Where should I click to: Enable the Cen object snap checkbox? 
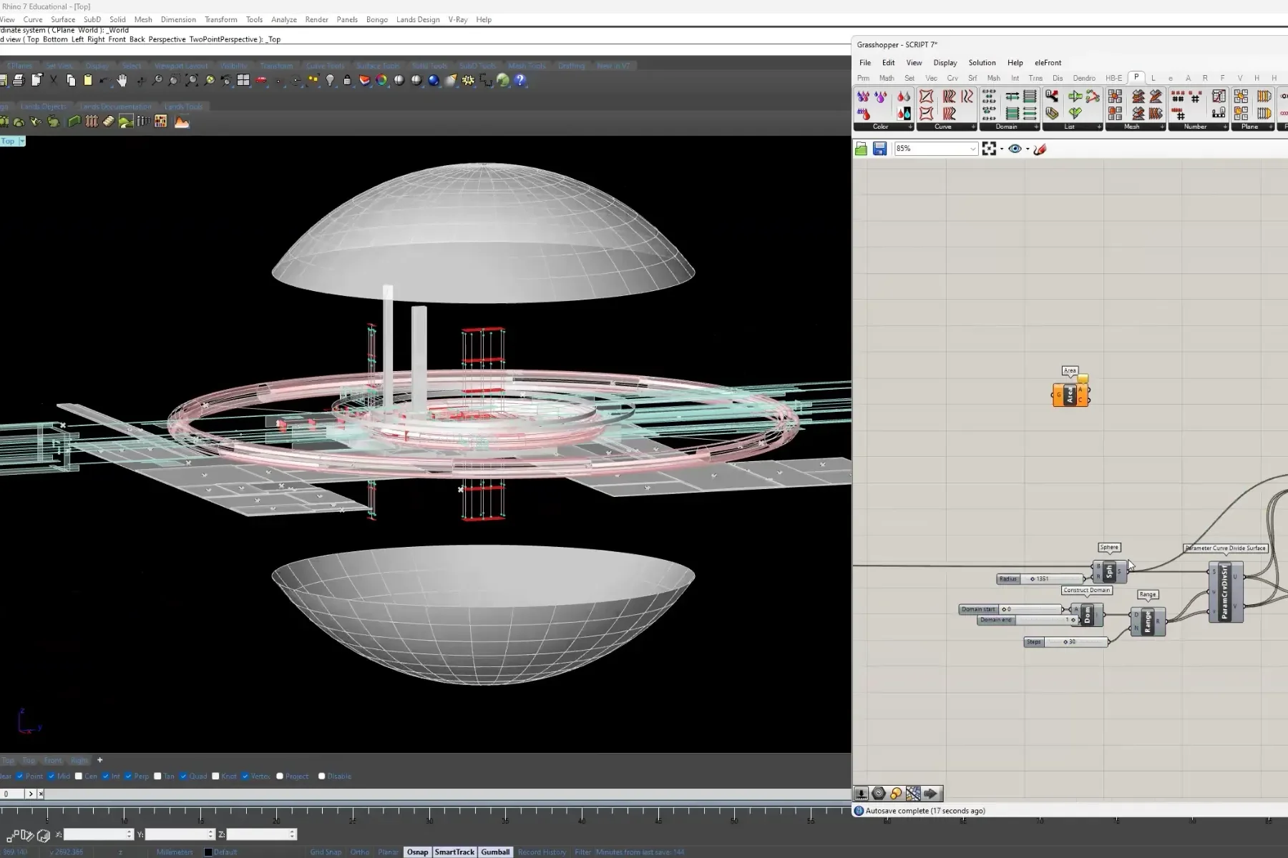(79, 776)
